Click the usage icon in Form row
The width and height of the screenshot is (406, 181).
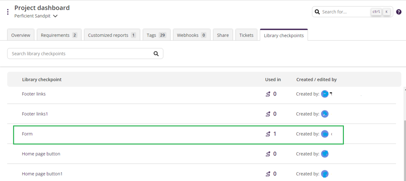[268, 134]
